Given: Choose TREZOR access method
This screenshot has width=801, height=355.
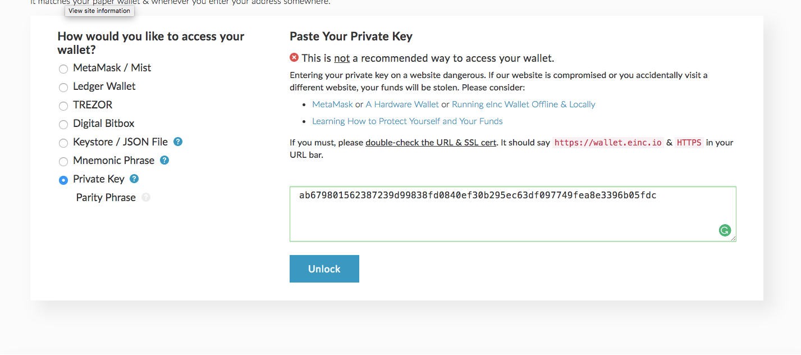Looking at the screenshot, I should 63,106.
